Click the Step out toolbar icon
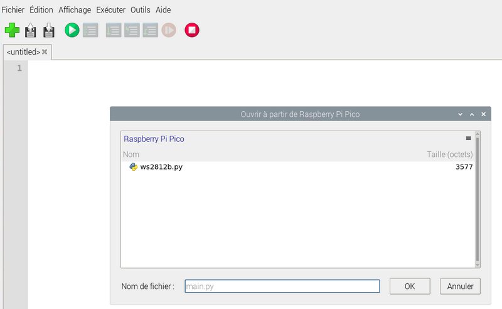Screen dimensions: 502x309 point(150,30)
